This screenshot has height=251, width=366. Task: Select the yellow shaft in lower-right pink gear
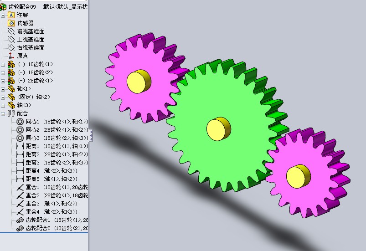click(x=298, y=177)
